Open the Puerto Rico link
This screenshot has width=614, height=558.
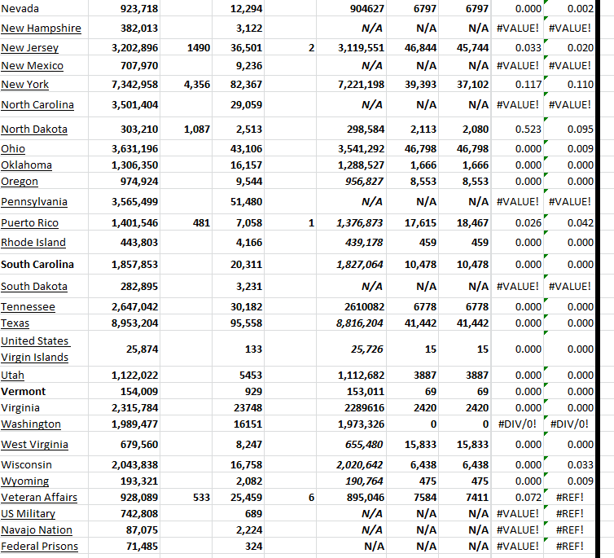pyautogui.click(x=30, y=223)
